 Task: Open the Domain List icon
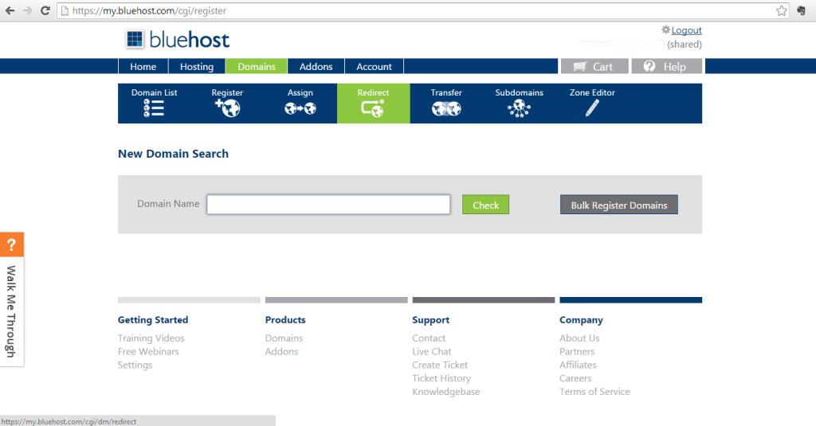click(154, 108)
